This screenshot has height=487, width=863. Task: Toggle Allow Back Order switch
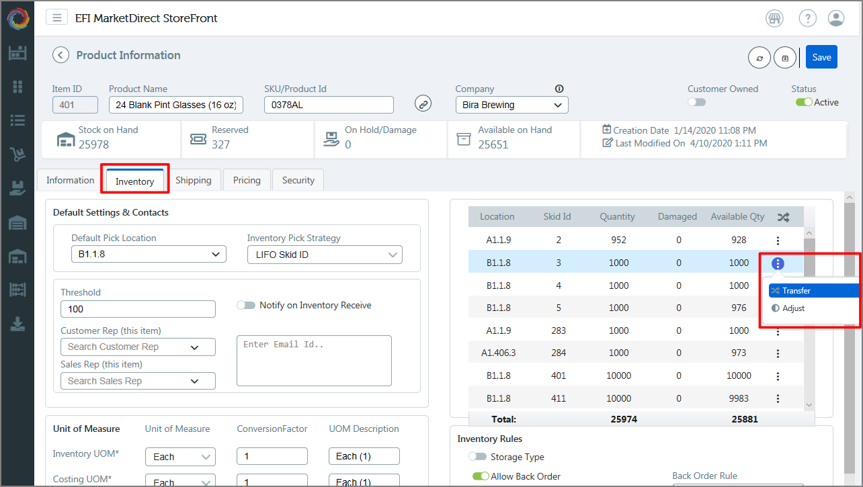pos(481,476)
